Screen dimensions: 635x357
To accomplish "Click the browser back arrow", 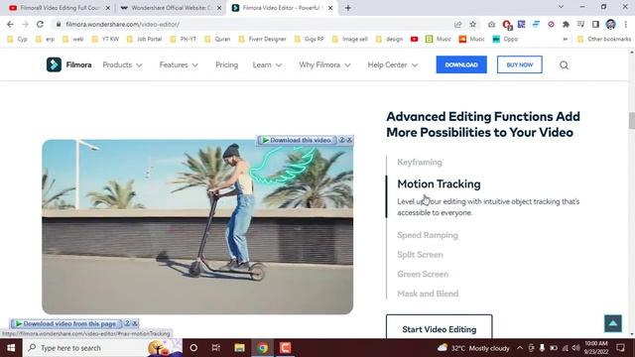I will click(11, 24).
